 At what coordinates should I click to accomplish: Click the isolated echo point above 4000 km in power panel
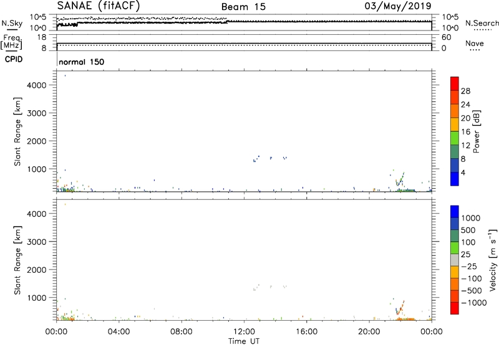(x=65, y=75)
